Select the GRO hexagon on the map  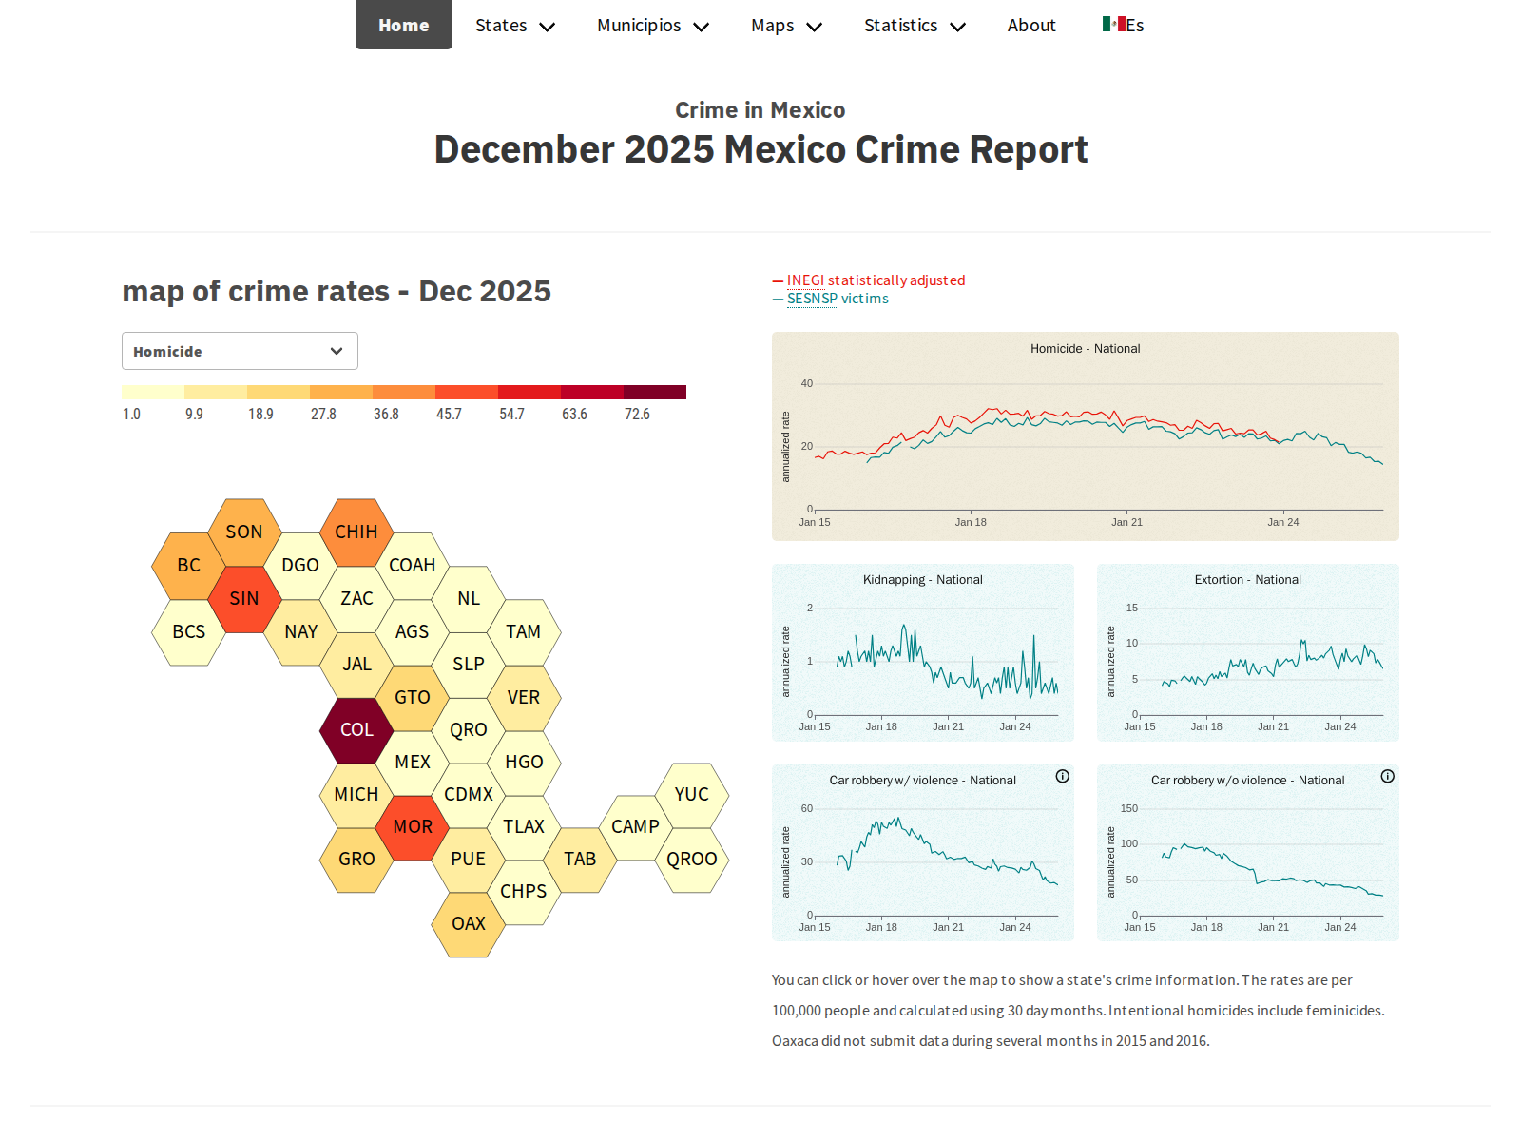[356, 859]
